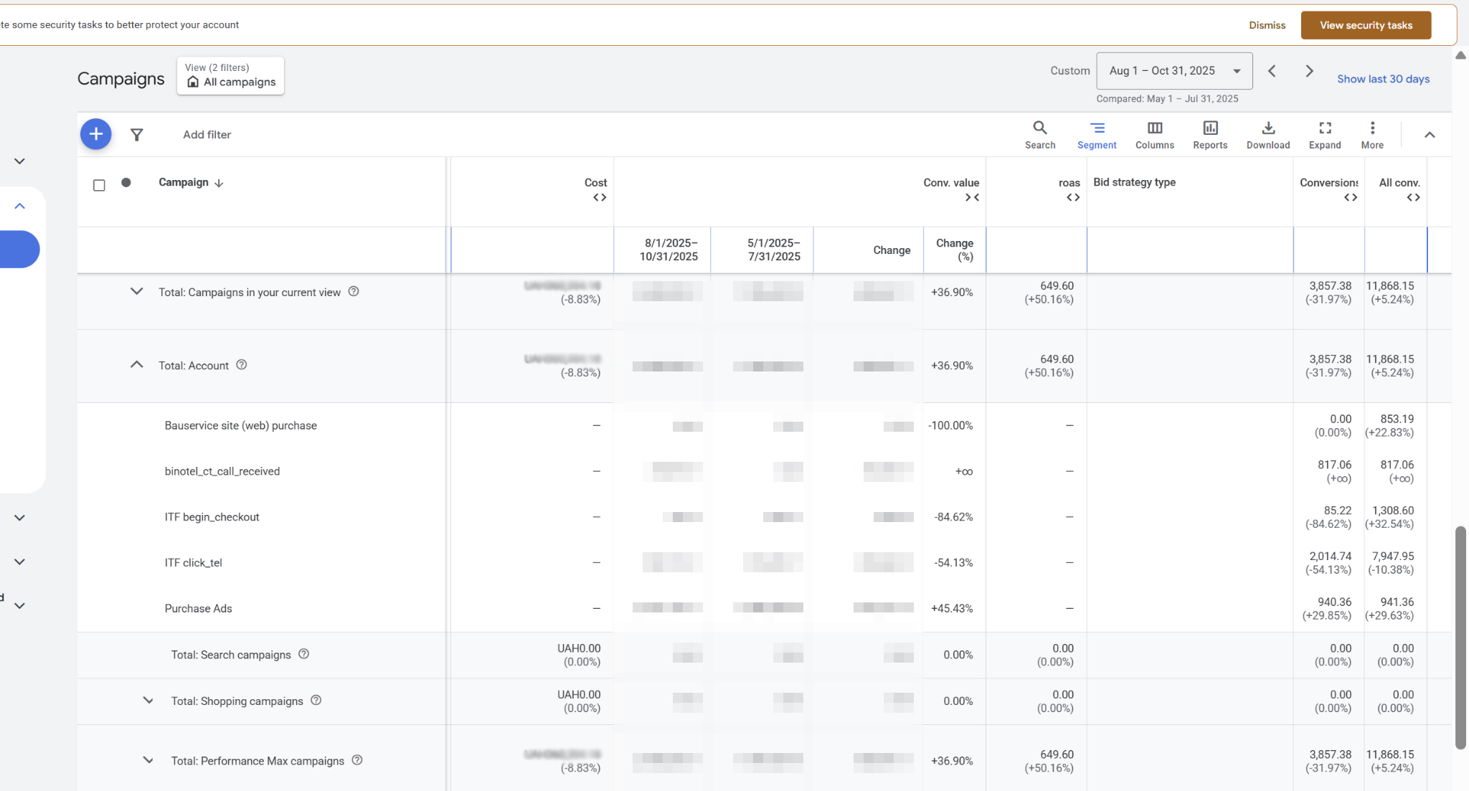This screenshot has width=1469, height=791.
Task: Toggle the select-all campaigns checkbox
Action: tap(99, 185)
